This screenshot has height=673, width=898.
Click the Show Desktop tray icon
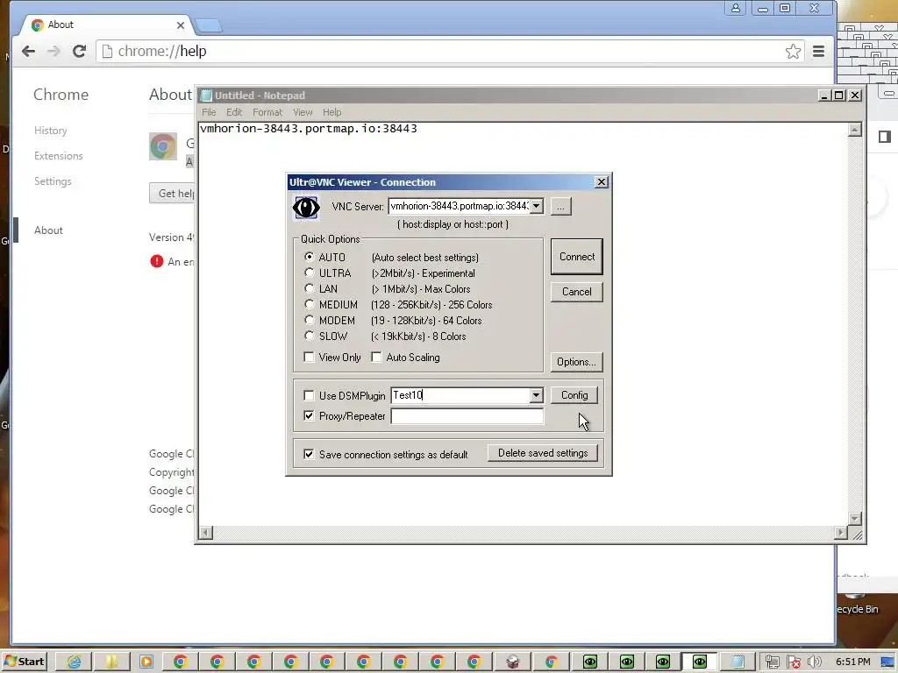(x=887, y=662)
